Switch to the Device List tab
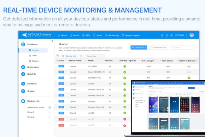The image size is (205, 137). pyautogui.click(x=71, y=56)
